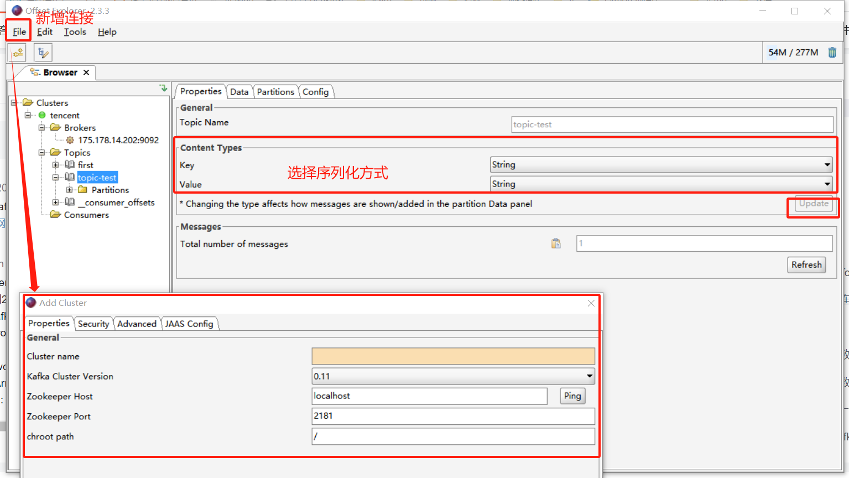Open the JAAS Config tab

[189, 324]
